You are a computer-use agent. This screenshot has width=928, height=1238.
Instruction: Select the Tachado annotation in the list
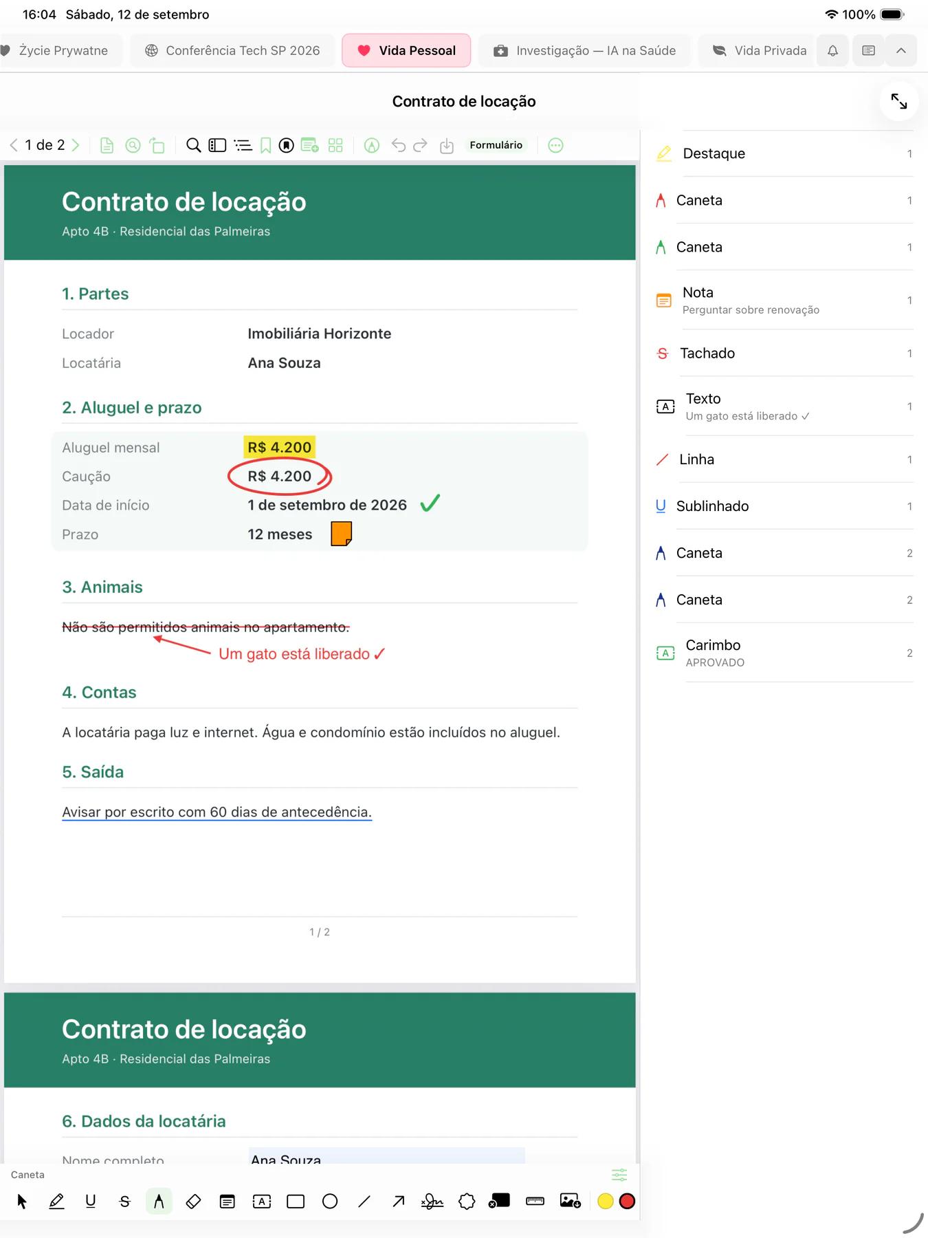784,353
